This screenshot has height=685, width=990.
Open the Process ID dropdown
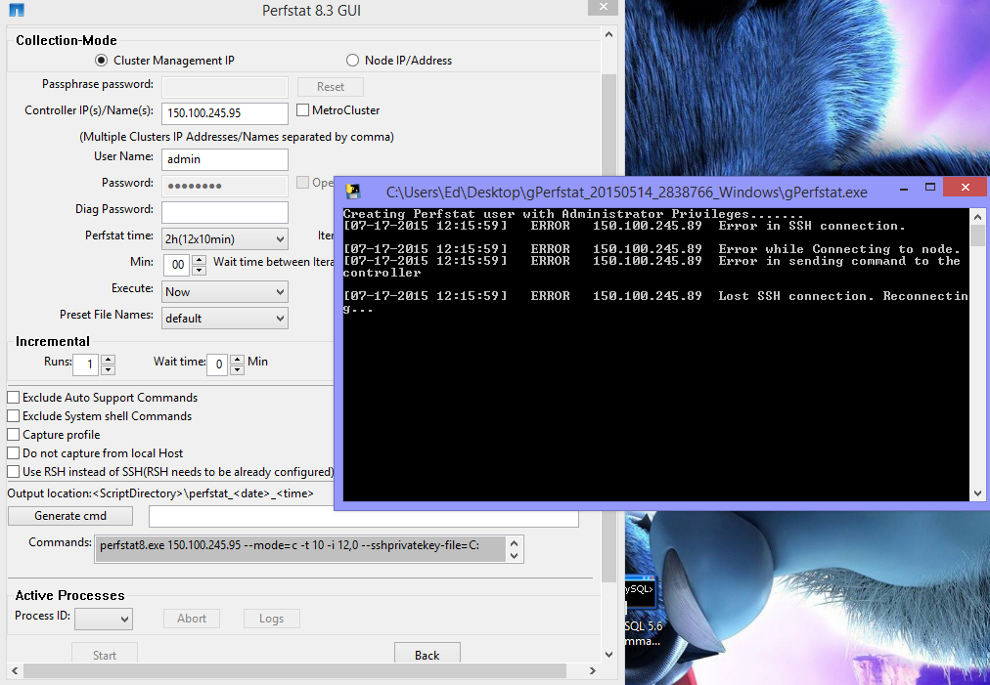coord(104,619)
